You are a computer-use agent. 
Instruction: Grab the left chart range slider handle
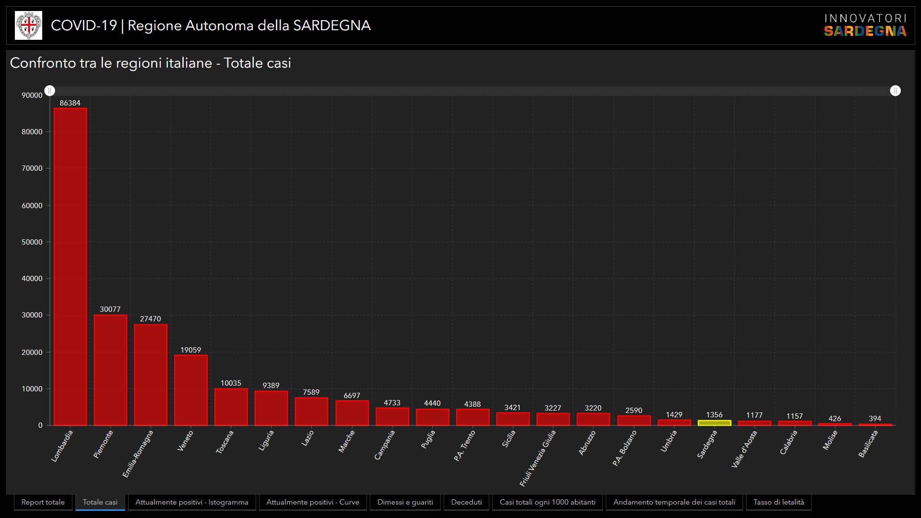pyautogui.click(x=50, y=91)
